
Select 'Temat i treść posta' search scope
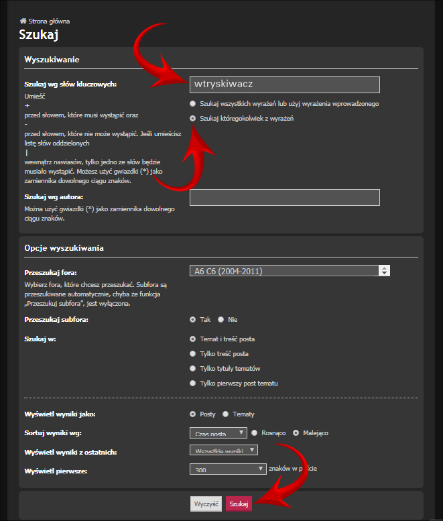(x=192, y=339)
